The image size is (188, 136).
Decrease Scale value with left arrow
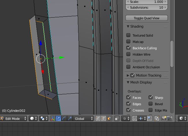[x=128, y=2]
